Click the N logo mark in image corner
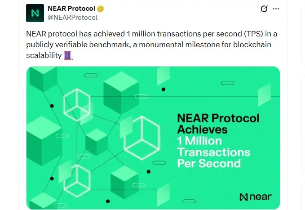The image size is (305, 210). (x=244, y=197)
